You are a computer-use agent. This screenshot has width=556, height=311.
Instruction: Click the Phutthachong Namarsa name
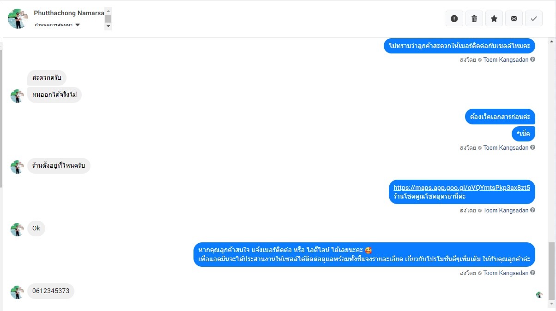coord(69,13)
